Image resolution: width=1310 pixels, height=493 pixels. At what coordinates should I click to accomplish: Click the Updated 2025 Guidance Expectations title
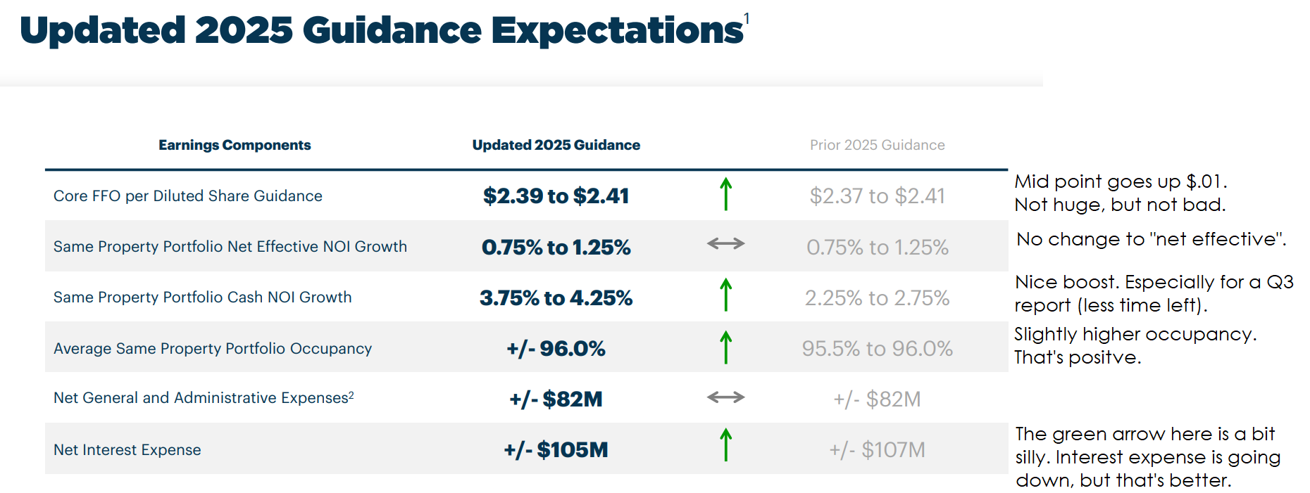point(381,30)
